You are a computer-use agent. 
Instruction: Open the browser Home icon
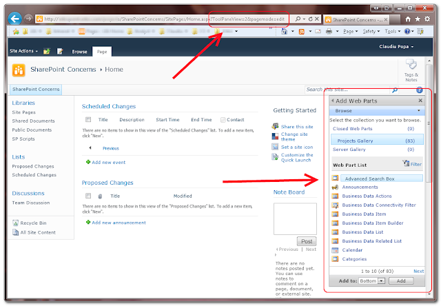click(x=408, y=19)
